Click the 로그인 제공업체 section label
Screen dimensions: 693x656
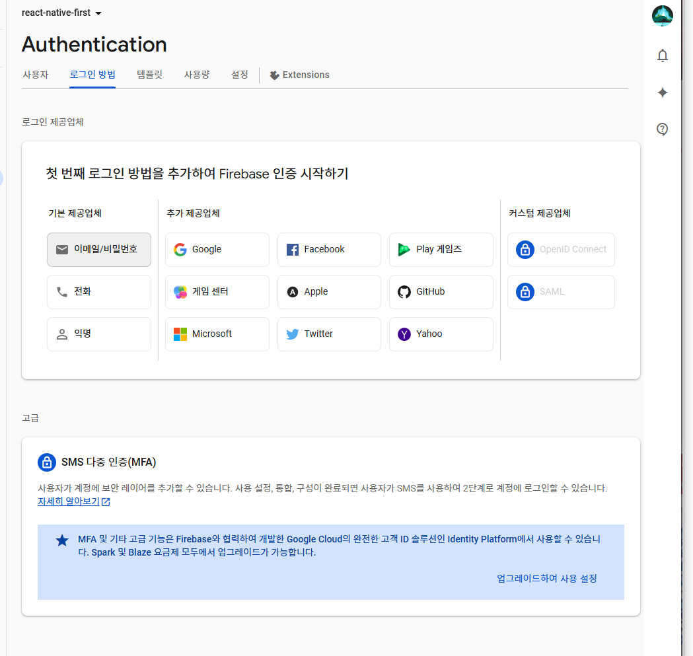(53, 122)
